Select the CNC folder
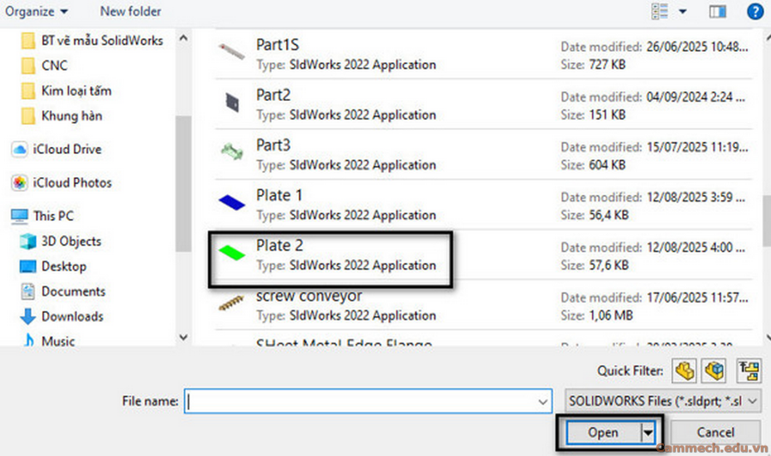Image resolution: width=771 pixels, height=456 pixels. coord(45,65)
